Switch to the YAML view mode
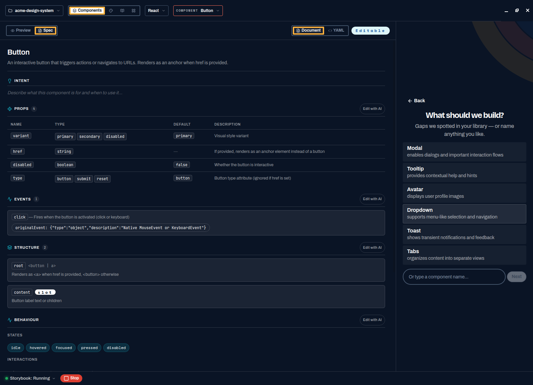533x385 pixels. (x=336, y=30)
